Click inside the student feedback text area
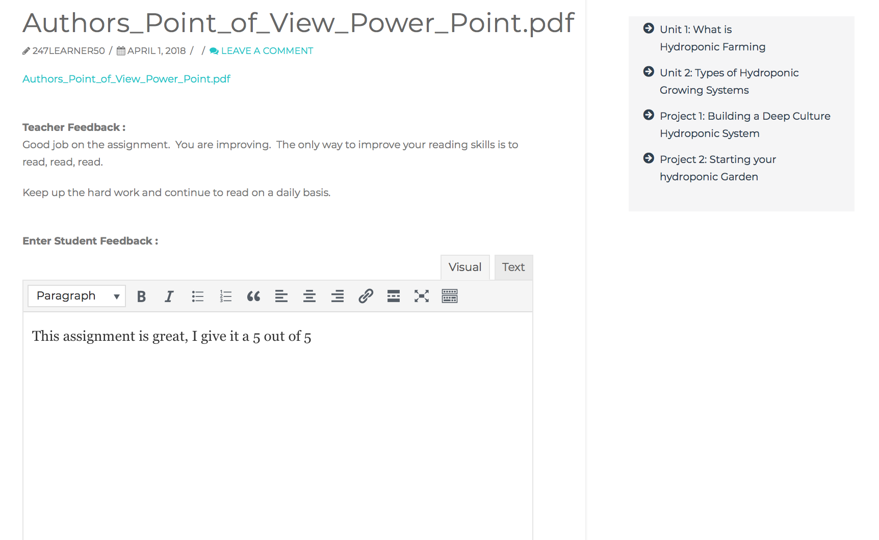Viewport: 879px width, 540px height. click(278, 426)
